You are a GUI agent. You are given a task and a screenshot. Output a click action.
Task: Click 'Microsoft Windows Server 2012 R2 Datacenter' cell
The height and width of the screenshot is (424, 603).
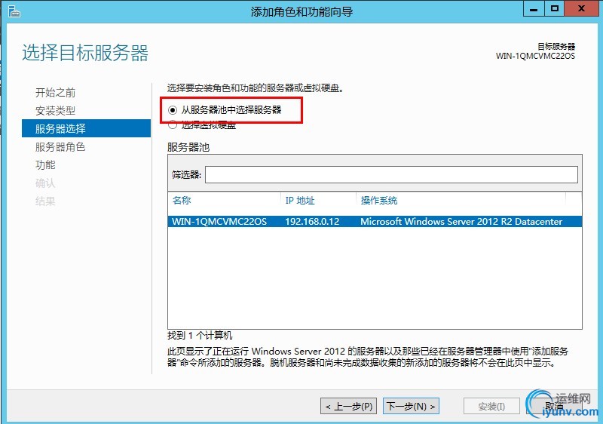[x=461, y=222]
